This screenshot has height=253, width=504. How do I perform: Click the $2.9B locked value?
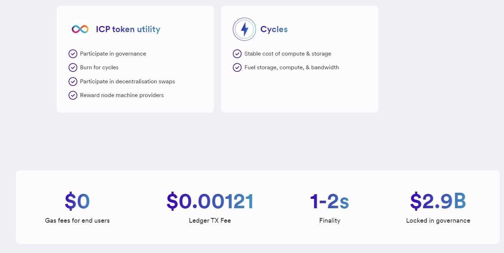click(x=438, y=201)
